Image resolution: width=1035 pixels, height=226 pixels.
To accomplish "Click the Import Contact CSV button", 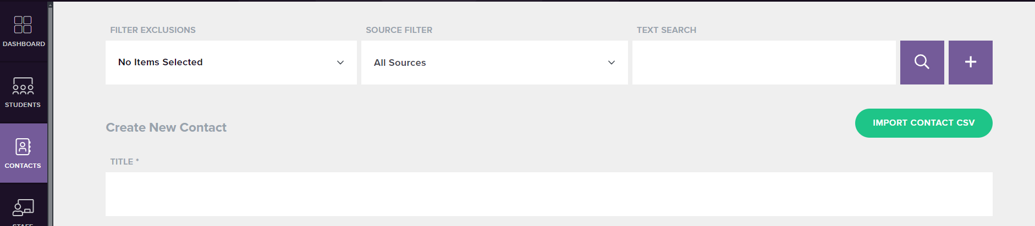I will tap(924, 123).
